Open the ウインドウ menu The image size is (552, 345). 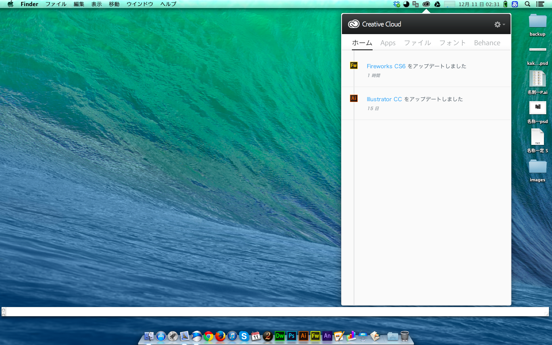[x=140, y=4]
